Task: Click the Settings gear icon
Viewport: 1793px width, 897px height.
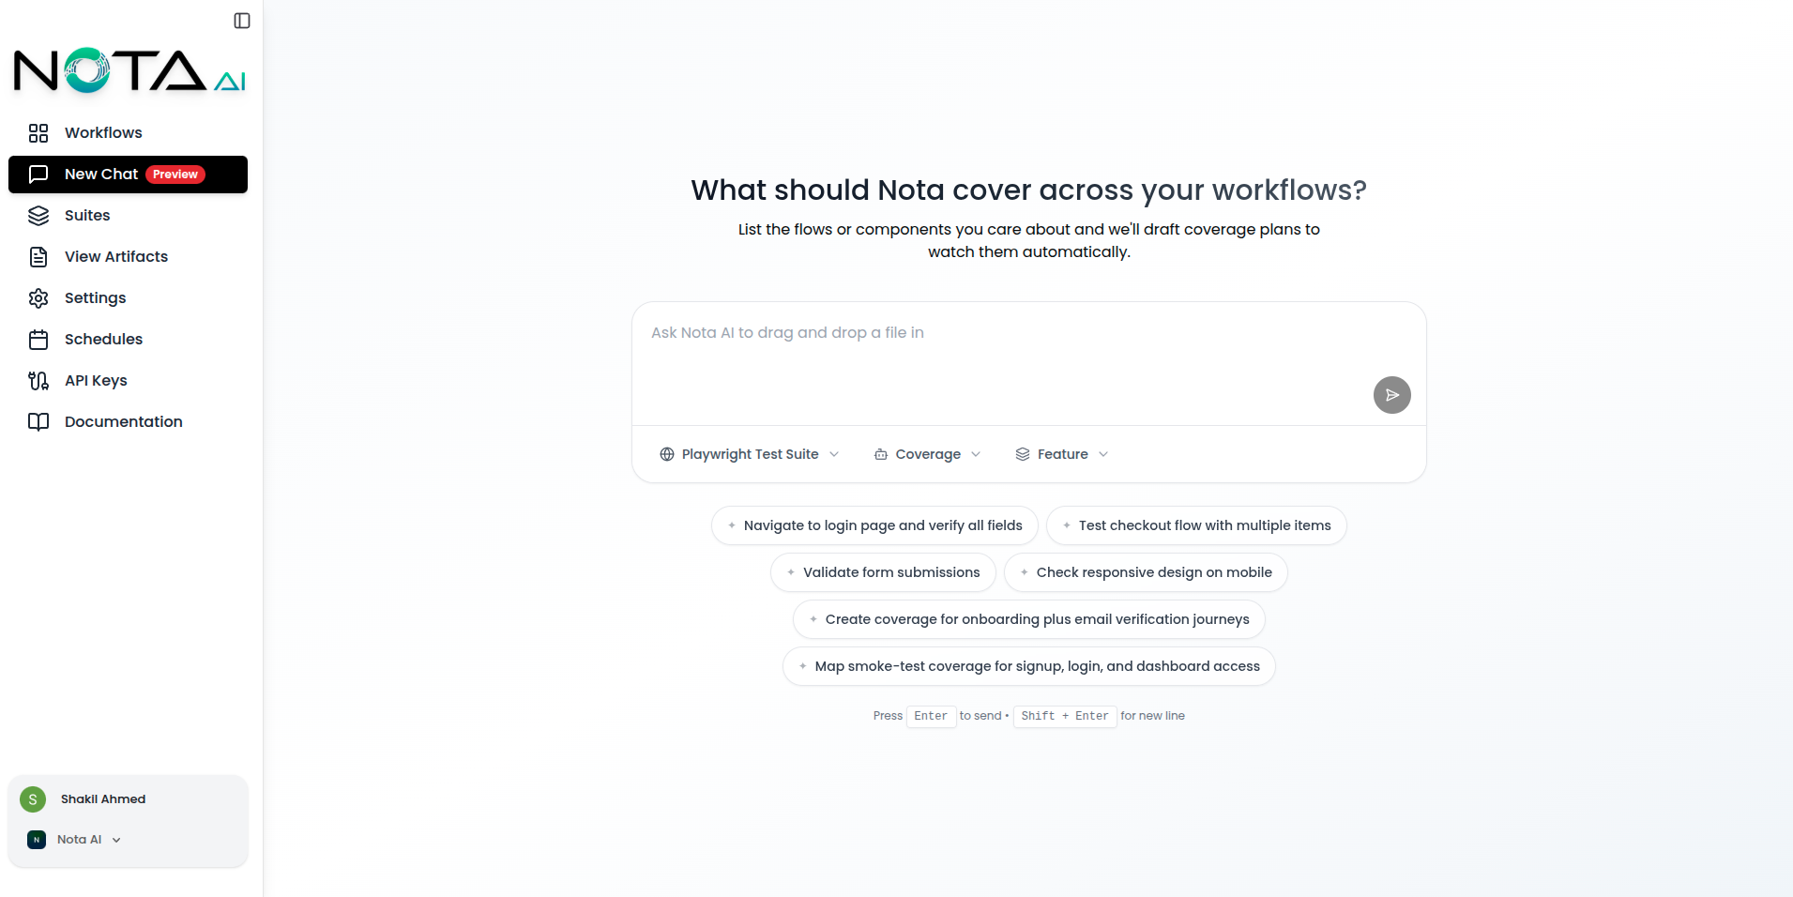Action: (x=38, y=297)
